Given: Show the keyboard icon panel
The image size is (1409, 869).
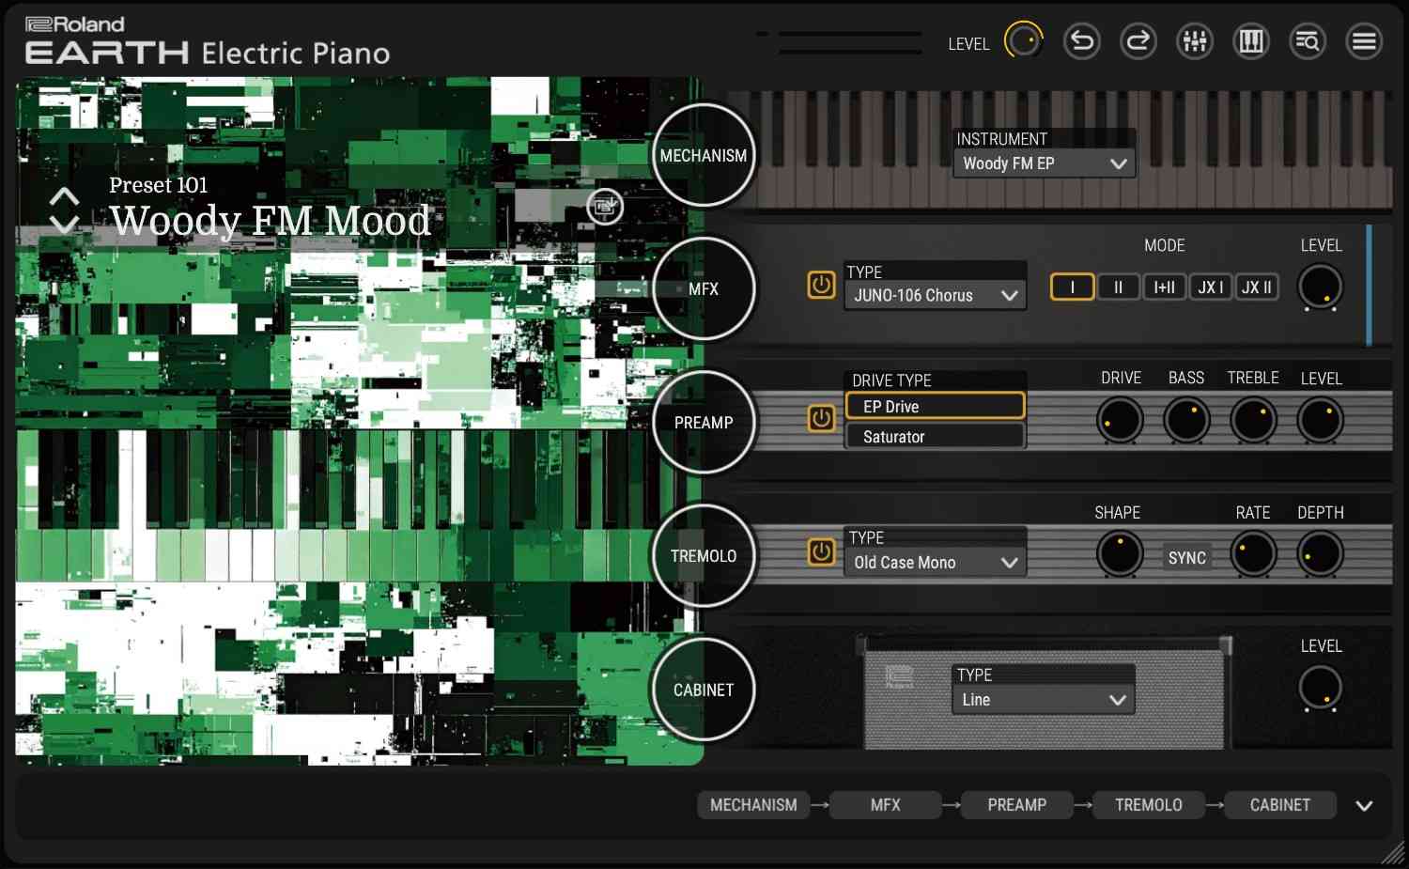Looking at the screenshot, I should [1250, 41].
